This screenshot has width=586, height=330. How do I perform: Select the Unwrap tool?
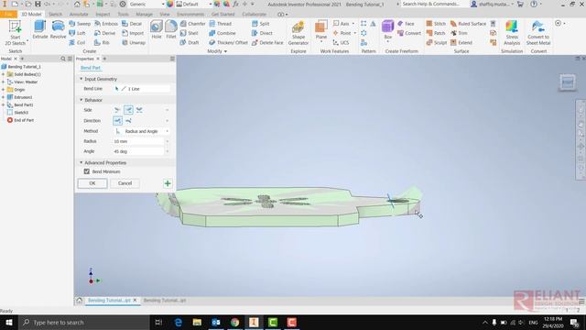pos(134,43)
